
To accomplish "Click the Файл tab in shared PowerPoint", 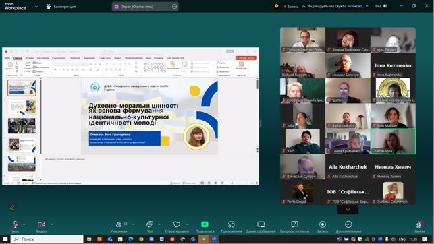I will (x=7, y=58).
